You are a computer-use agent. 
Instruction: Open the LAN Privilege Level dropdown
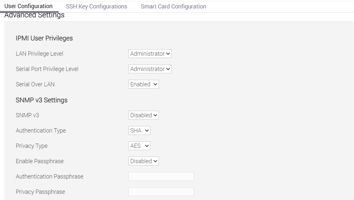(149, 53)
